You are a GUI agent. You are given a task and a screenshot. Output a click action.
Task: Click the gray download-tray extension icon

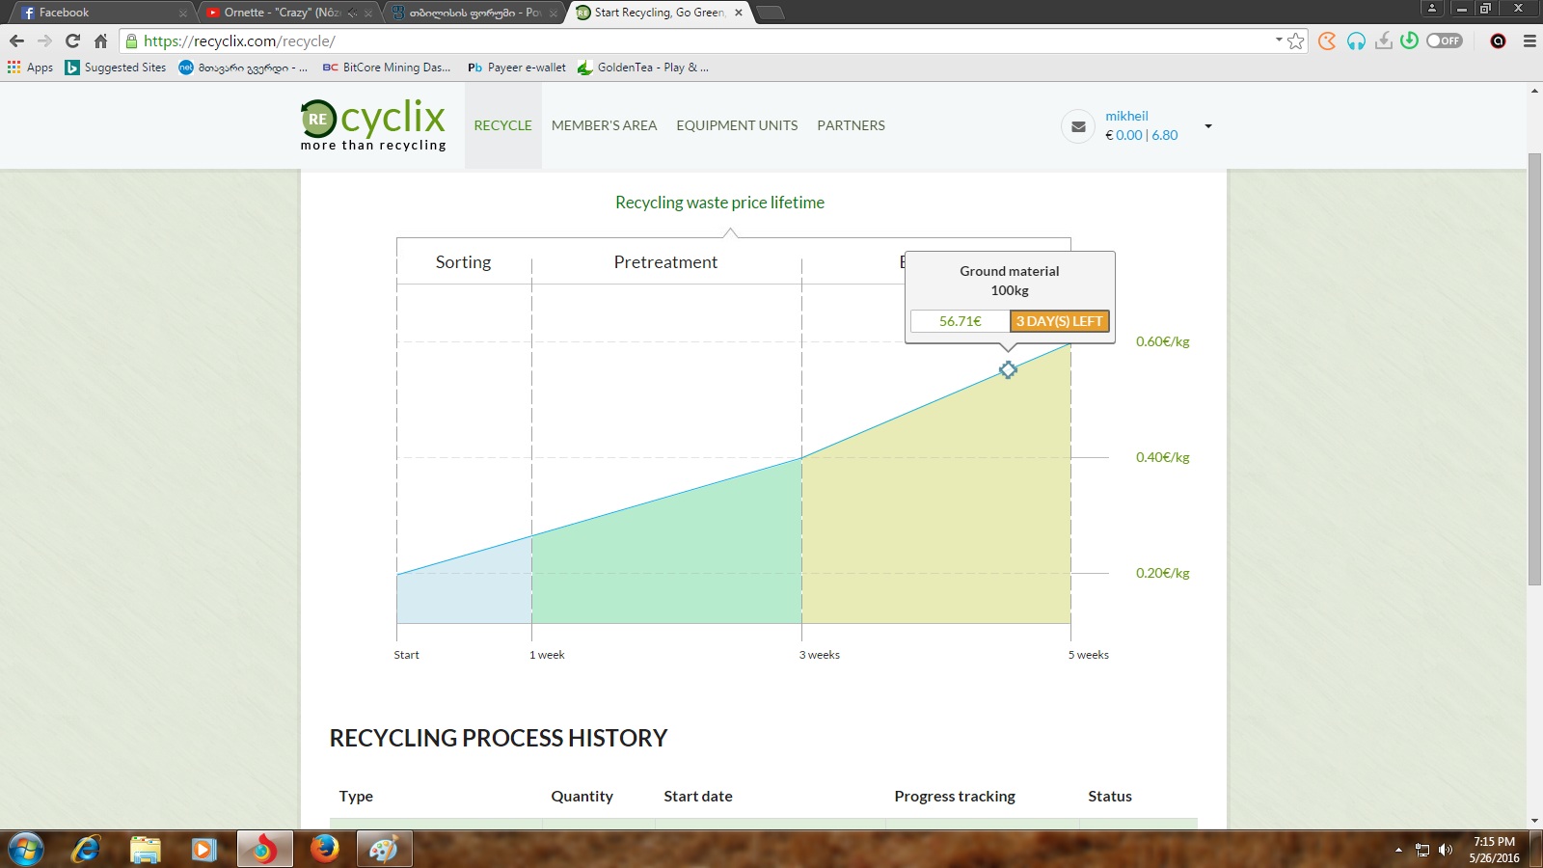click(x=1384, y=41)
